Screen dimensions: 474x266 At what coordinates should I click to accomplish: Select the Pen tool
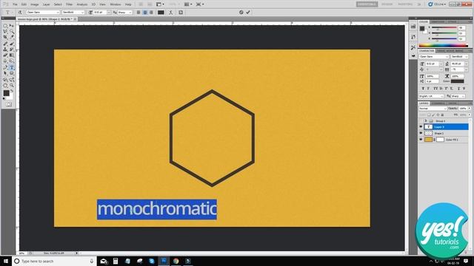coord(5,68)
